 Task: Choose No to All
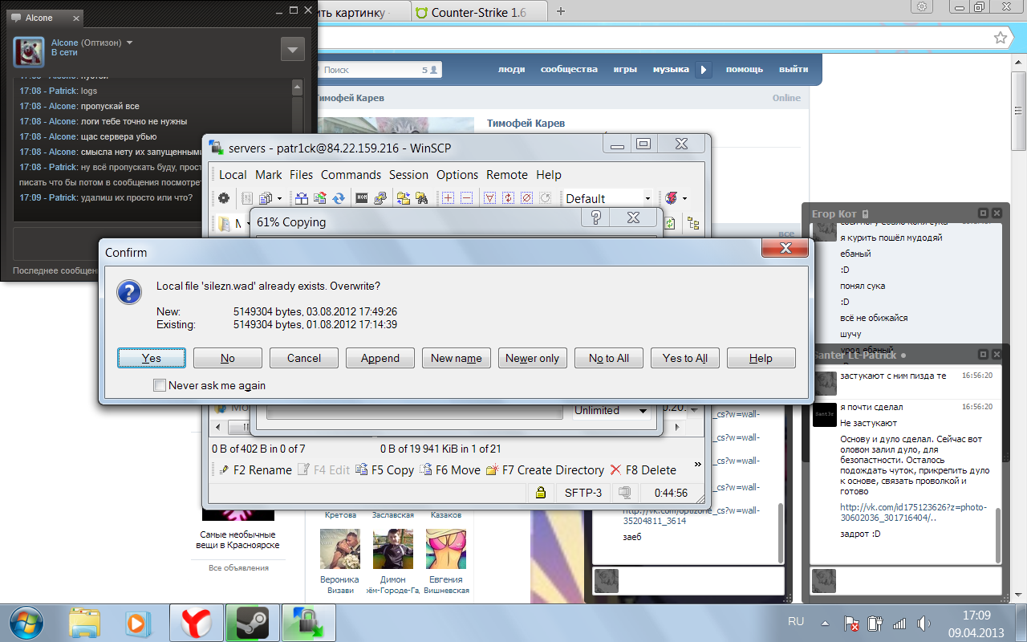pyautogui.click(x=609, y=358)
